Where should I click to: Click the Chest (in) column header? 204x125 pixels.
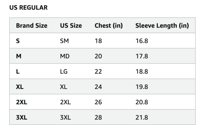pyautogui.click(x=109, y=25)
